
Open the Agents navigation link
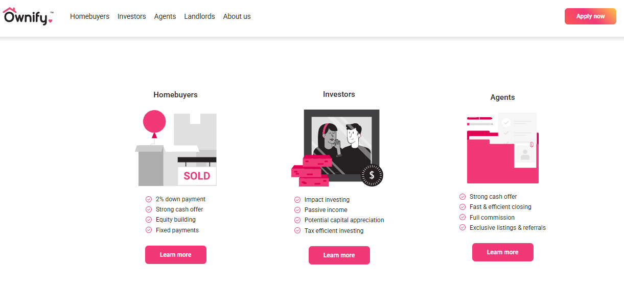[x=165, y=16]
